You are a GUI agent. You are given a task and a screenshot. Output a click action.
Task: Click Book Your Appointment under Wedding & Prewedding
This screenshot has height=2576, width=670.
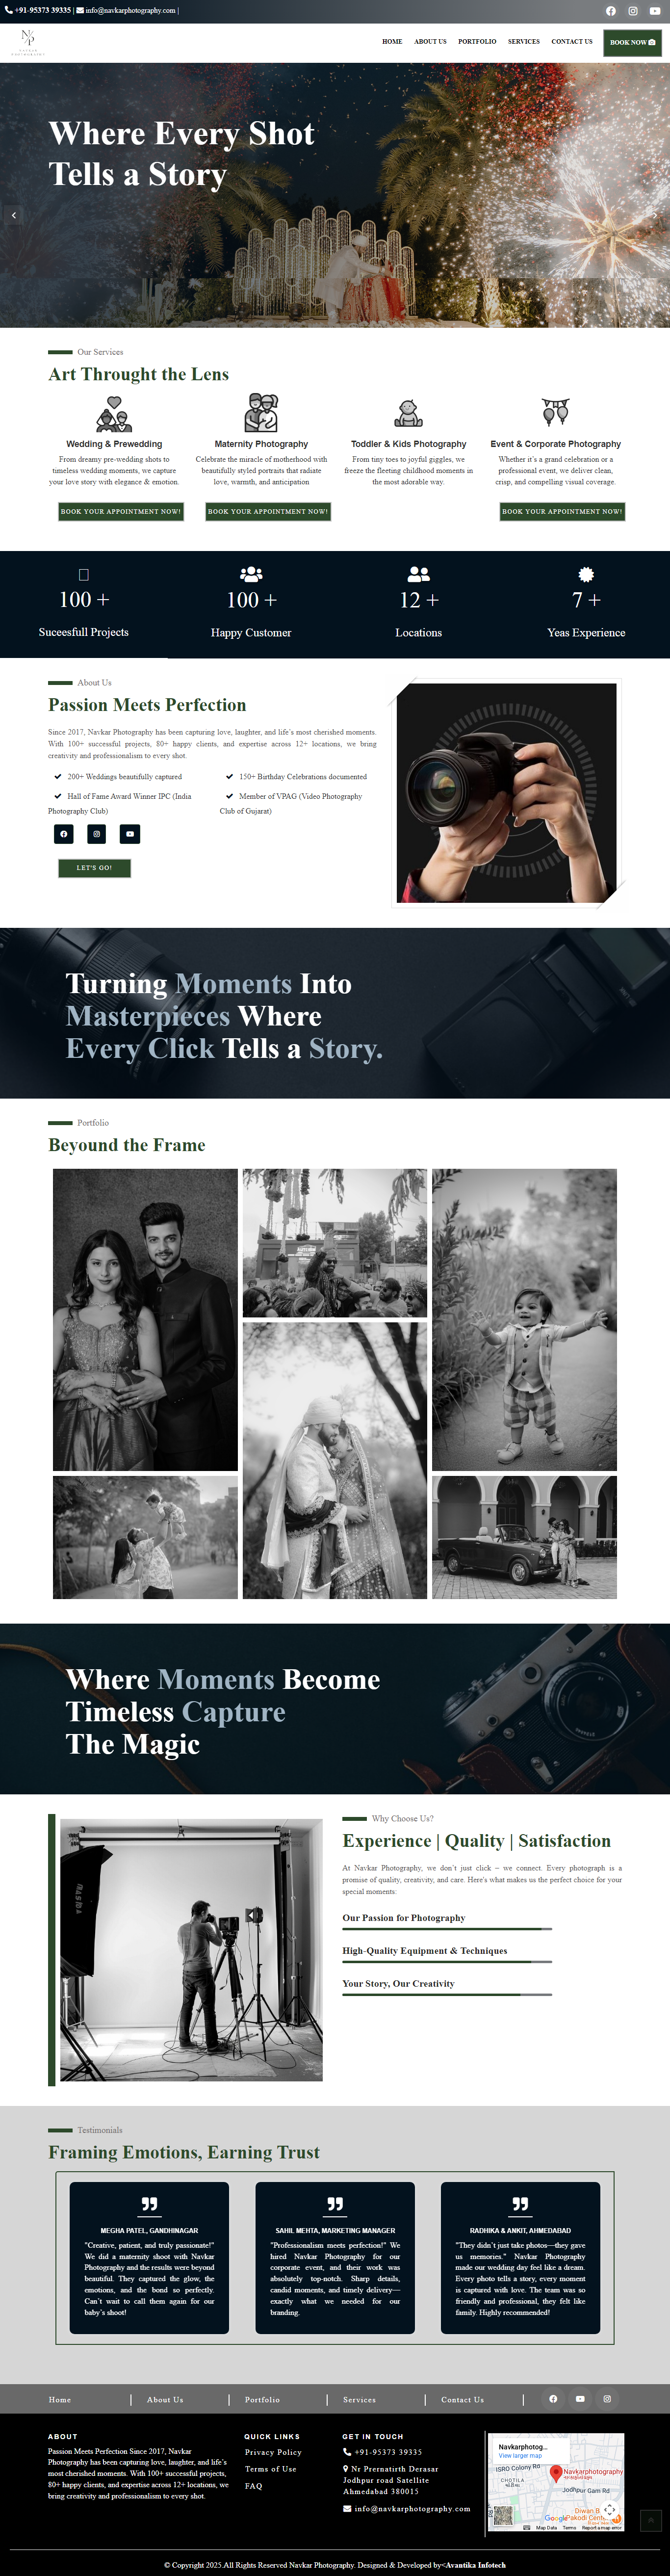coord(121,511)
